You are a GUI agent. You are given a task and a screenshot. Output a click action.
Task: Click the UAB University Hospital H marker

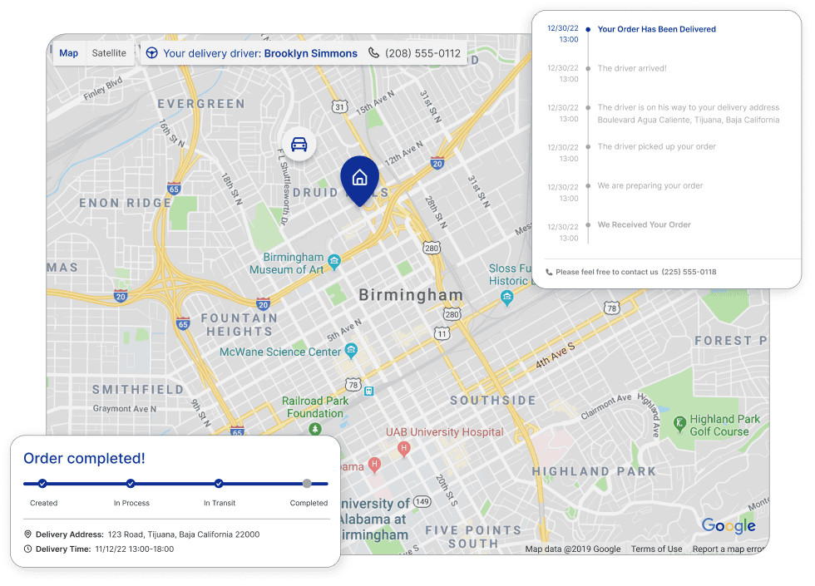404,449
